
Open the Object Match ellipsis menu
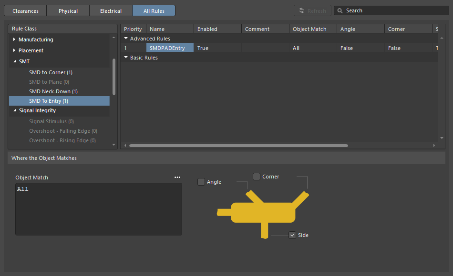[x=177, y=177]
